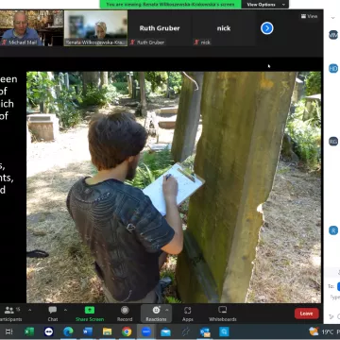This screenshot has height=340, width=340.
Task: Open the grey pin-shaped taskbar icon
Action: click(x=185, y=331)
